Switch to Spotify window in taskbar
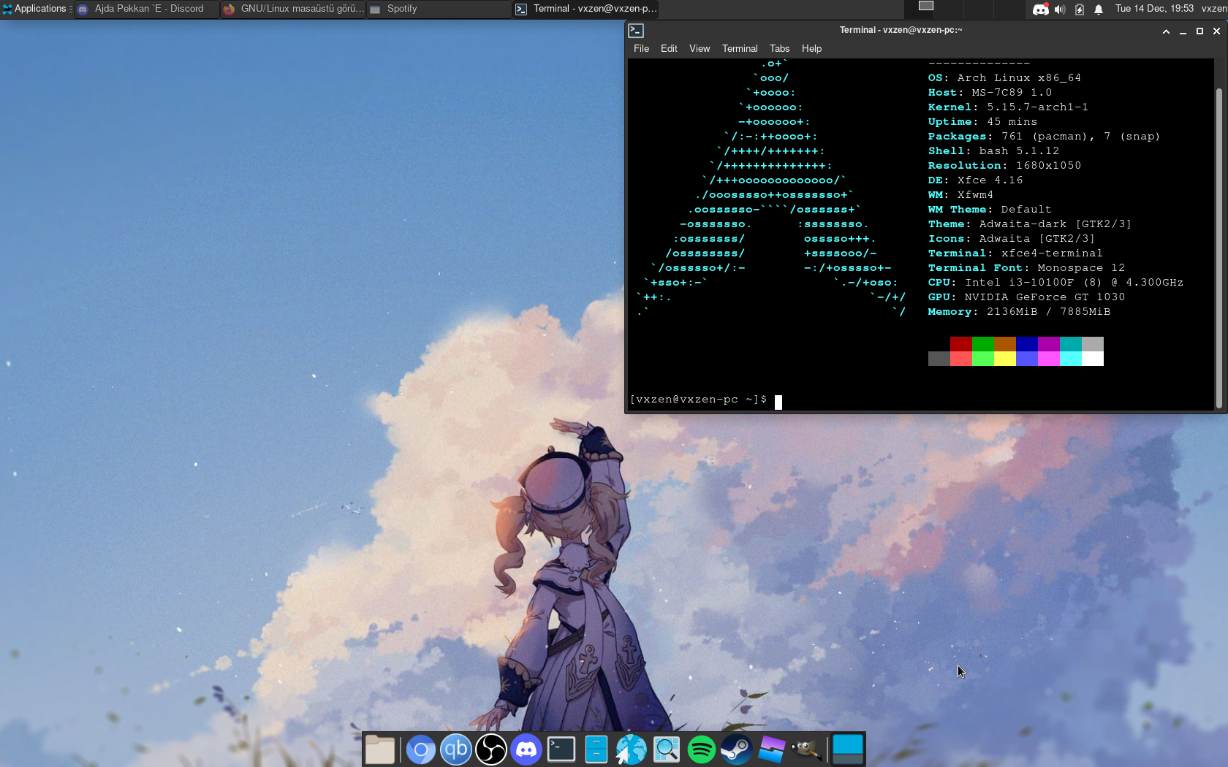The height and width of the screenshot is (767, 1228). tap(439, 9)
